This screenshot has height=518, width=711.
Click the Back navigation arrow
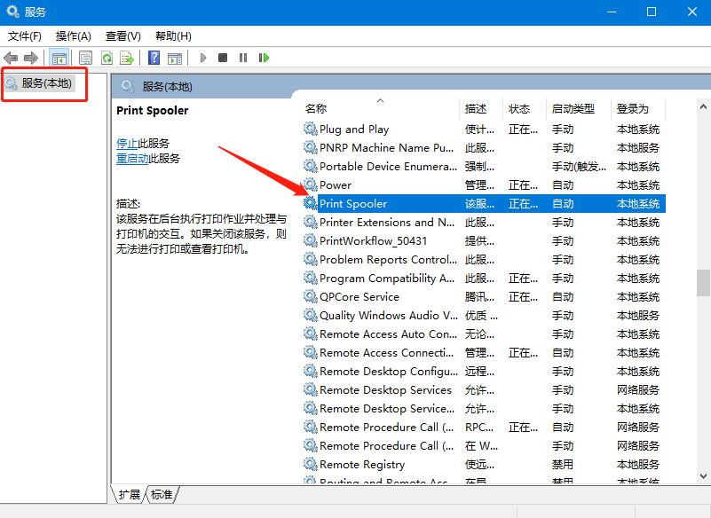tap(11, 57)
